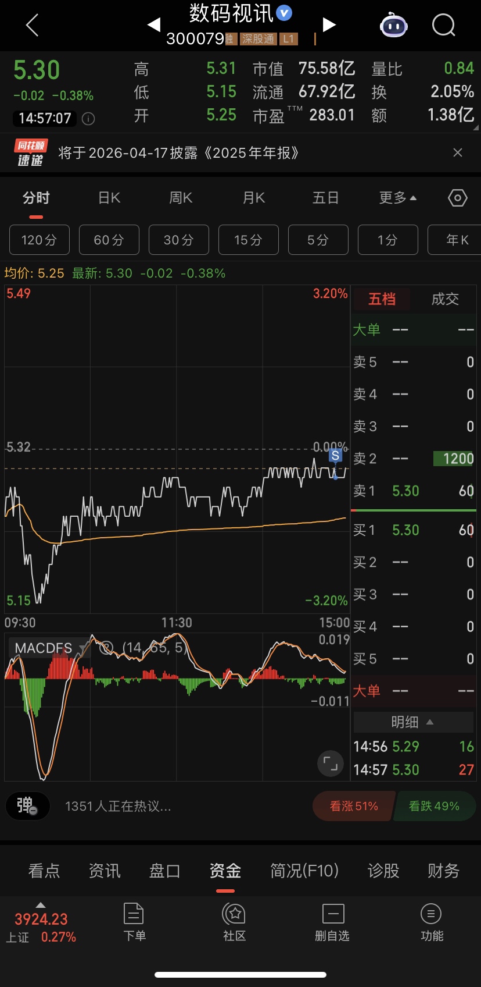
Task: Expand the 更多 chart period menu
Action: tap(398, 198)
